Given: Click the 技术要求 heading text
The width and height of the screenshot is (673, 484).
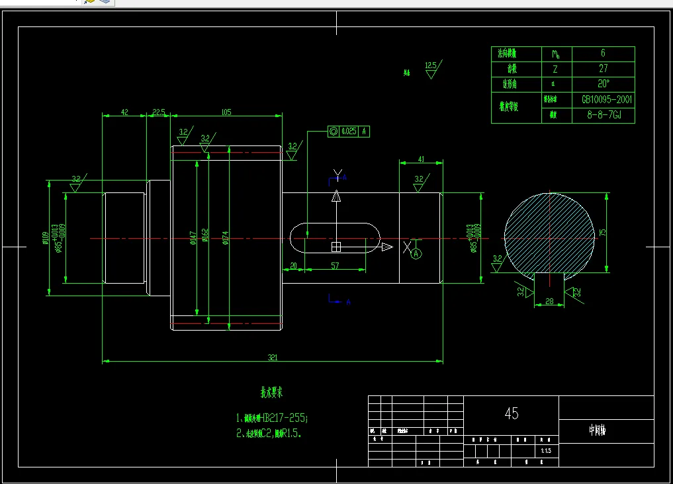Looking at the screenshot, I should 271,392.
